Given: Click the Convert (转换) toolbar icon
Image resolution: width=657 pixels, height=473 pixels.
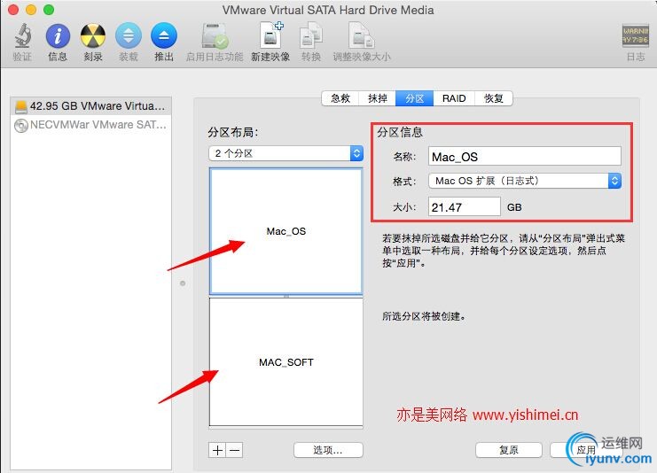Looking at the screenshot, I should click(311, 36).
